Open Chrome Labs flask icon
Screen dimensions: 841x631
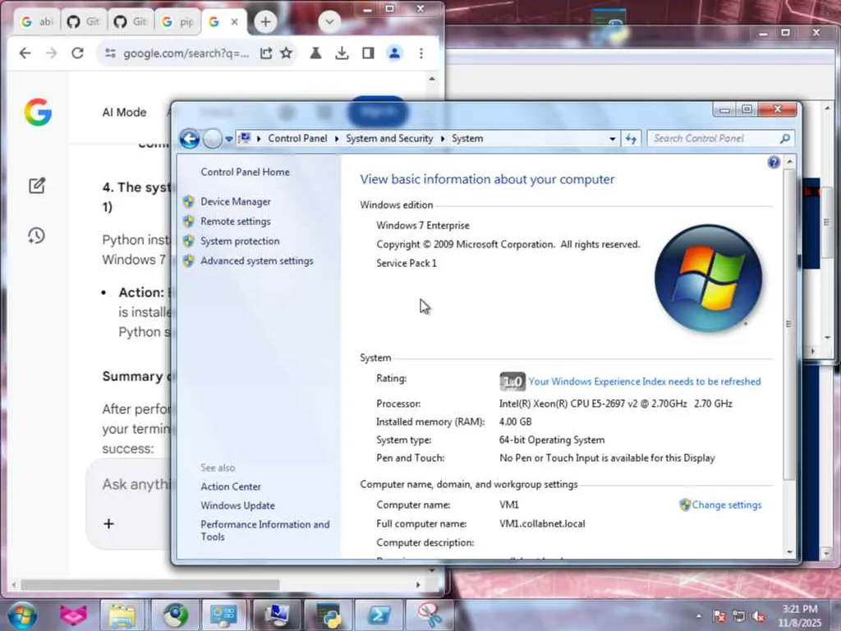[x=315, y=53]
